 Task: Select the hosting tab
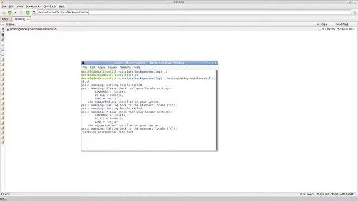coord(20,19)
